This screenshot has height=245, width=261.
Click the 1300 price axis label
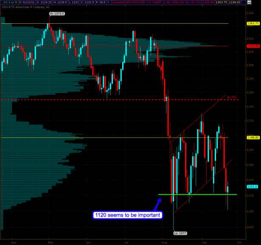pos(250,65)
